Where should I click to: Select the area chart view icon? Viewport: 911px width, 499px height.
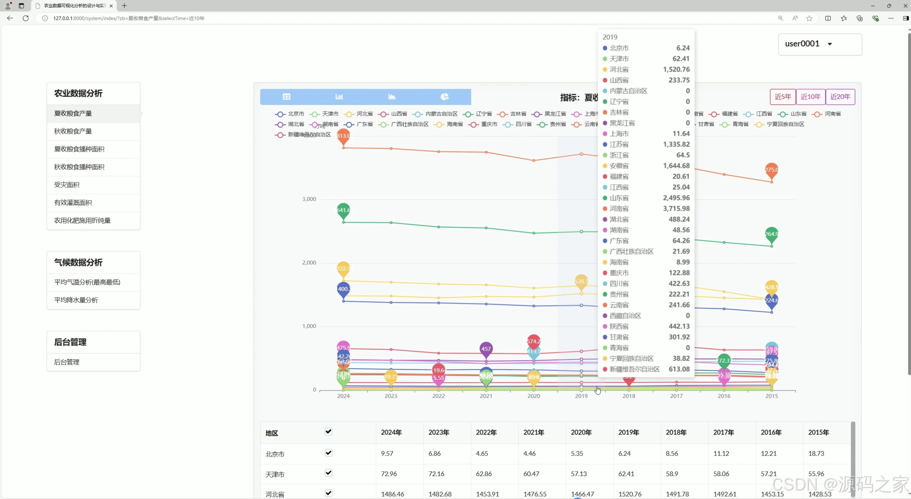(x=392, y=96)
